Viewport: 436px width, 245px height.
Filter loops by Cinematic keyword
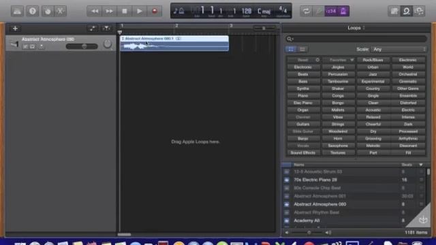pyautogui.click(x=408, y=82)
